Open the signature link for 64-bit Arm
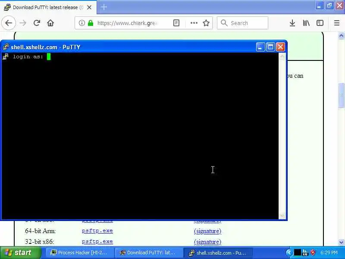 [207, 231]
